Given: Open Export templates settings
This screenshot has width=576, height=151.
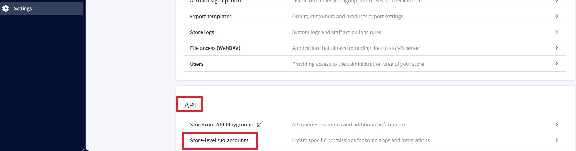Looking at the screenshot, I should click(x=211, y=17).
